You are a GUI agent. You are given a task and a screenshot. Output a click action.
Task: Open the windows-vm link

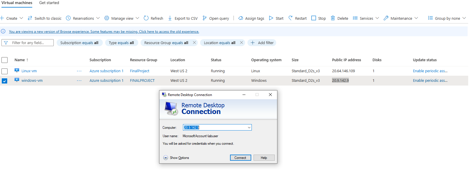[x=32, y=80]
